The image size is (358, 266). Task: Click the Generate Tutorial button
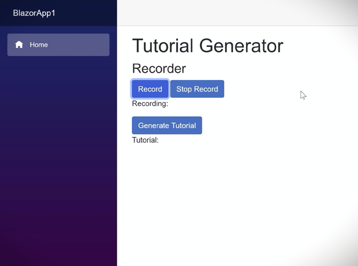167,125
